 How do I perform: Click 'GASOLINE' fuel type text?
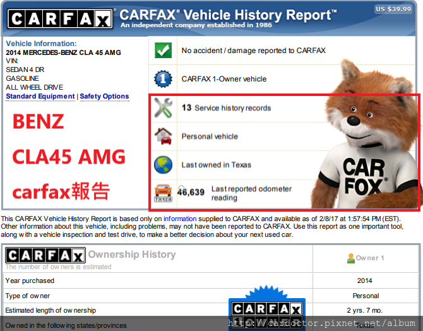point(22,78)
